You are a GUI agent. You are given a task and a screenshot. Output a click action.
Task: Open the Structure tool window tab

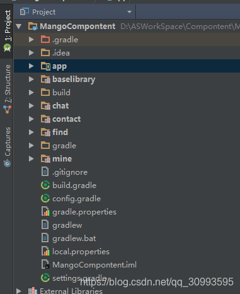7,88
